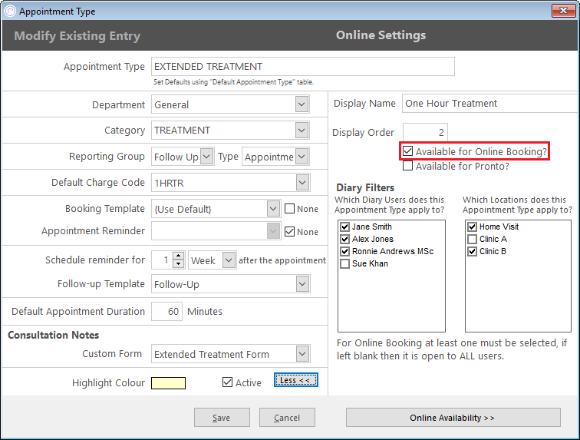Toggle the Active checkbox
The image size is (580, 440).
[228, 382]
